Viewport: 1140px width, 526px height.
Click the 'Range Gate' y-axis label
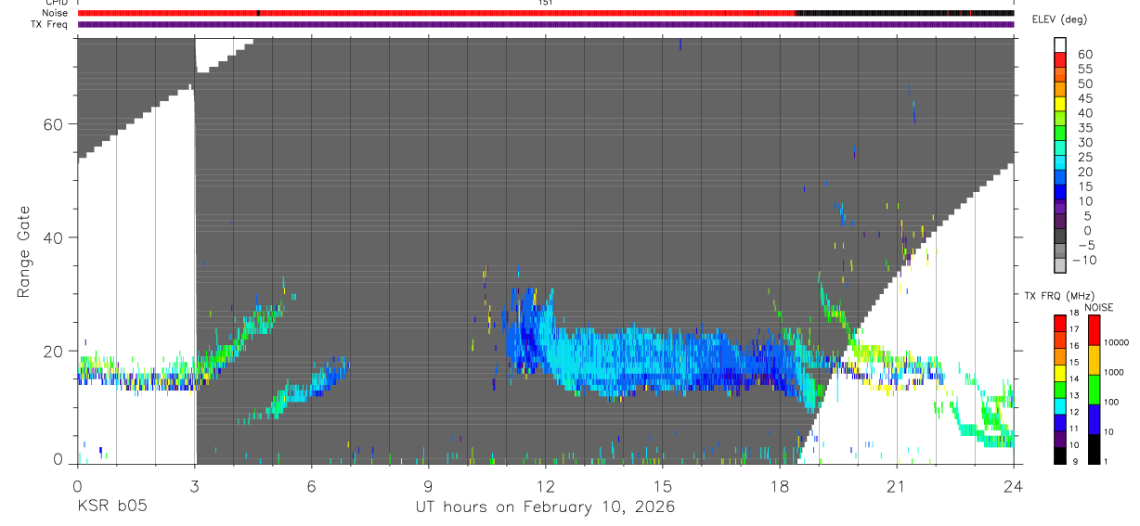pos(24,250)
